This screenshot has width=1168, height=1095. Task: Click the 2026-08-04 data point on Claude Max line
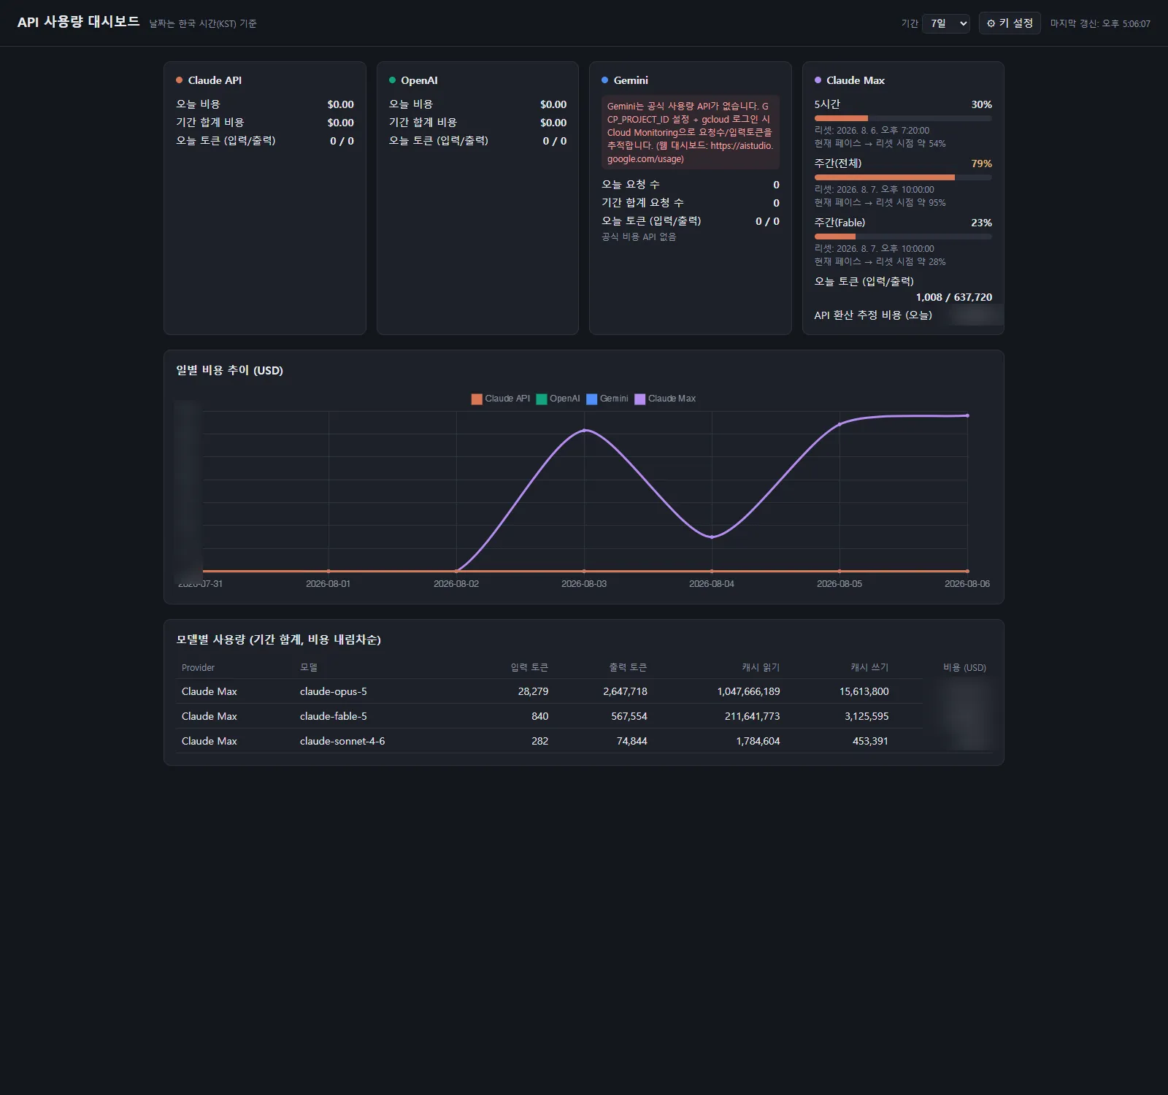712,537
